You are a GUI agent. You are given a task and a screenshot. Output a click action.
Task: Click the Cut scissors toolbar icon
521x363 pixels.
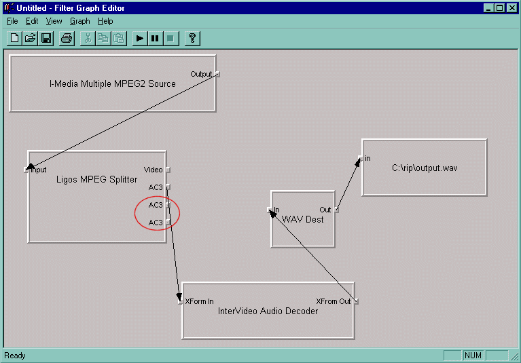[x=88, y=39]
